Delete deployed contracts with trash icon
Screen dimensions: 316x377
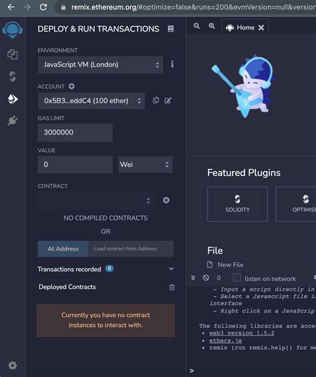point(172,287)
